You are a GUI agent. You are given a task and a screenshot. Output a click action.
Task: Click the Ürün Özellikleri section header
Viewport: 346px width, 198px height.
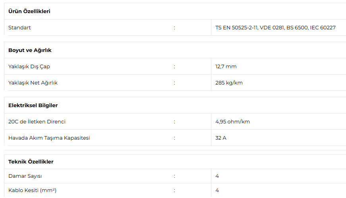coord(29,11)
